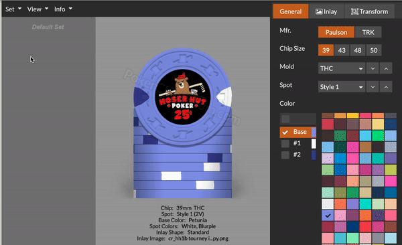
Task: Click the Default Set label
Action: pyautogui.click(x=48, y=27)
